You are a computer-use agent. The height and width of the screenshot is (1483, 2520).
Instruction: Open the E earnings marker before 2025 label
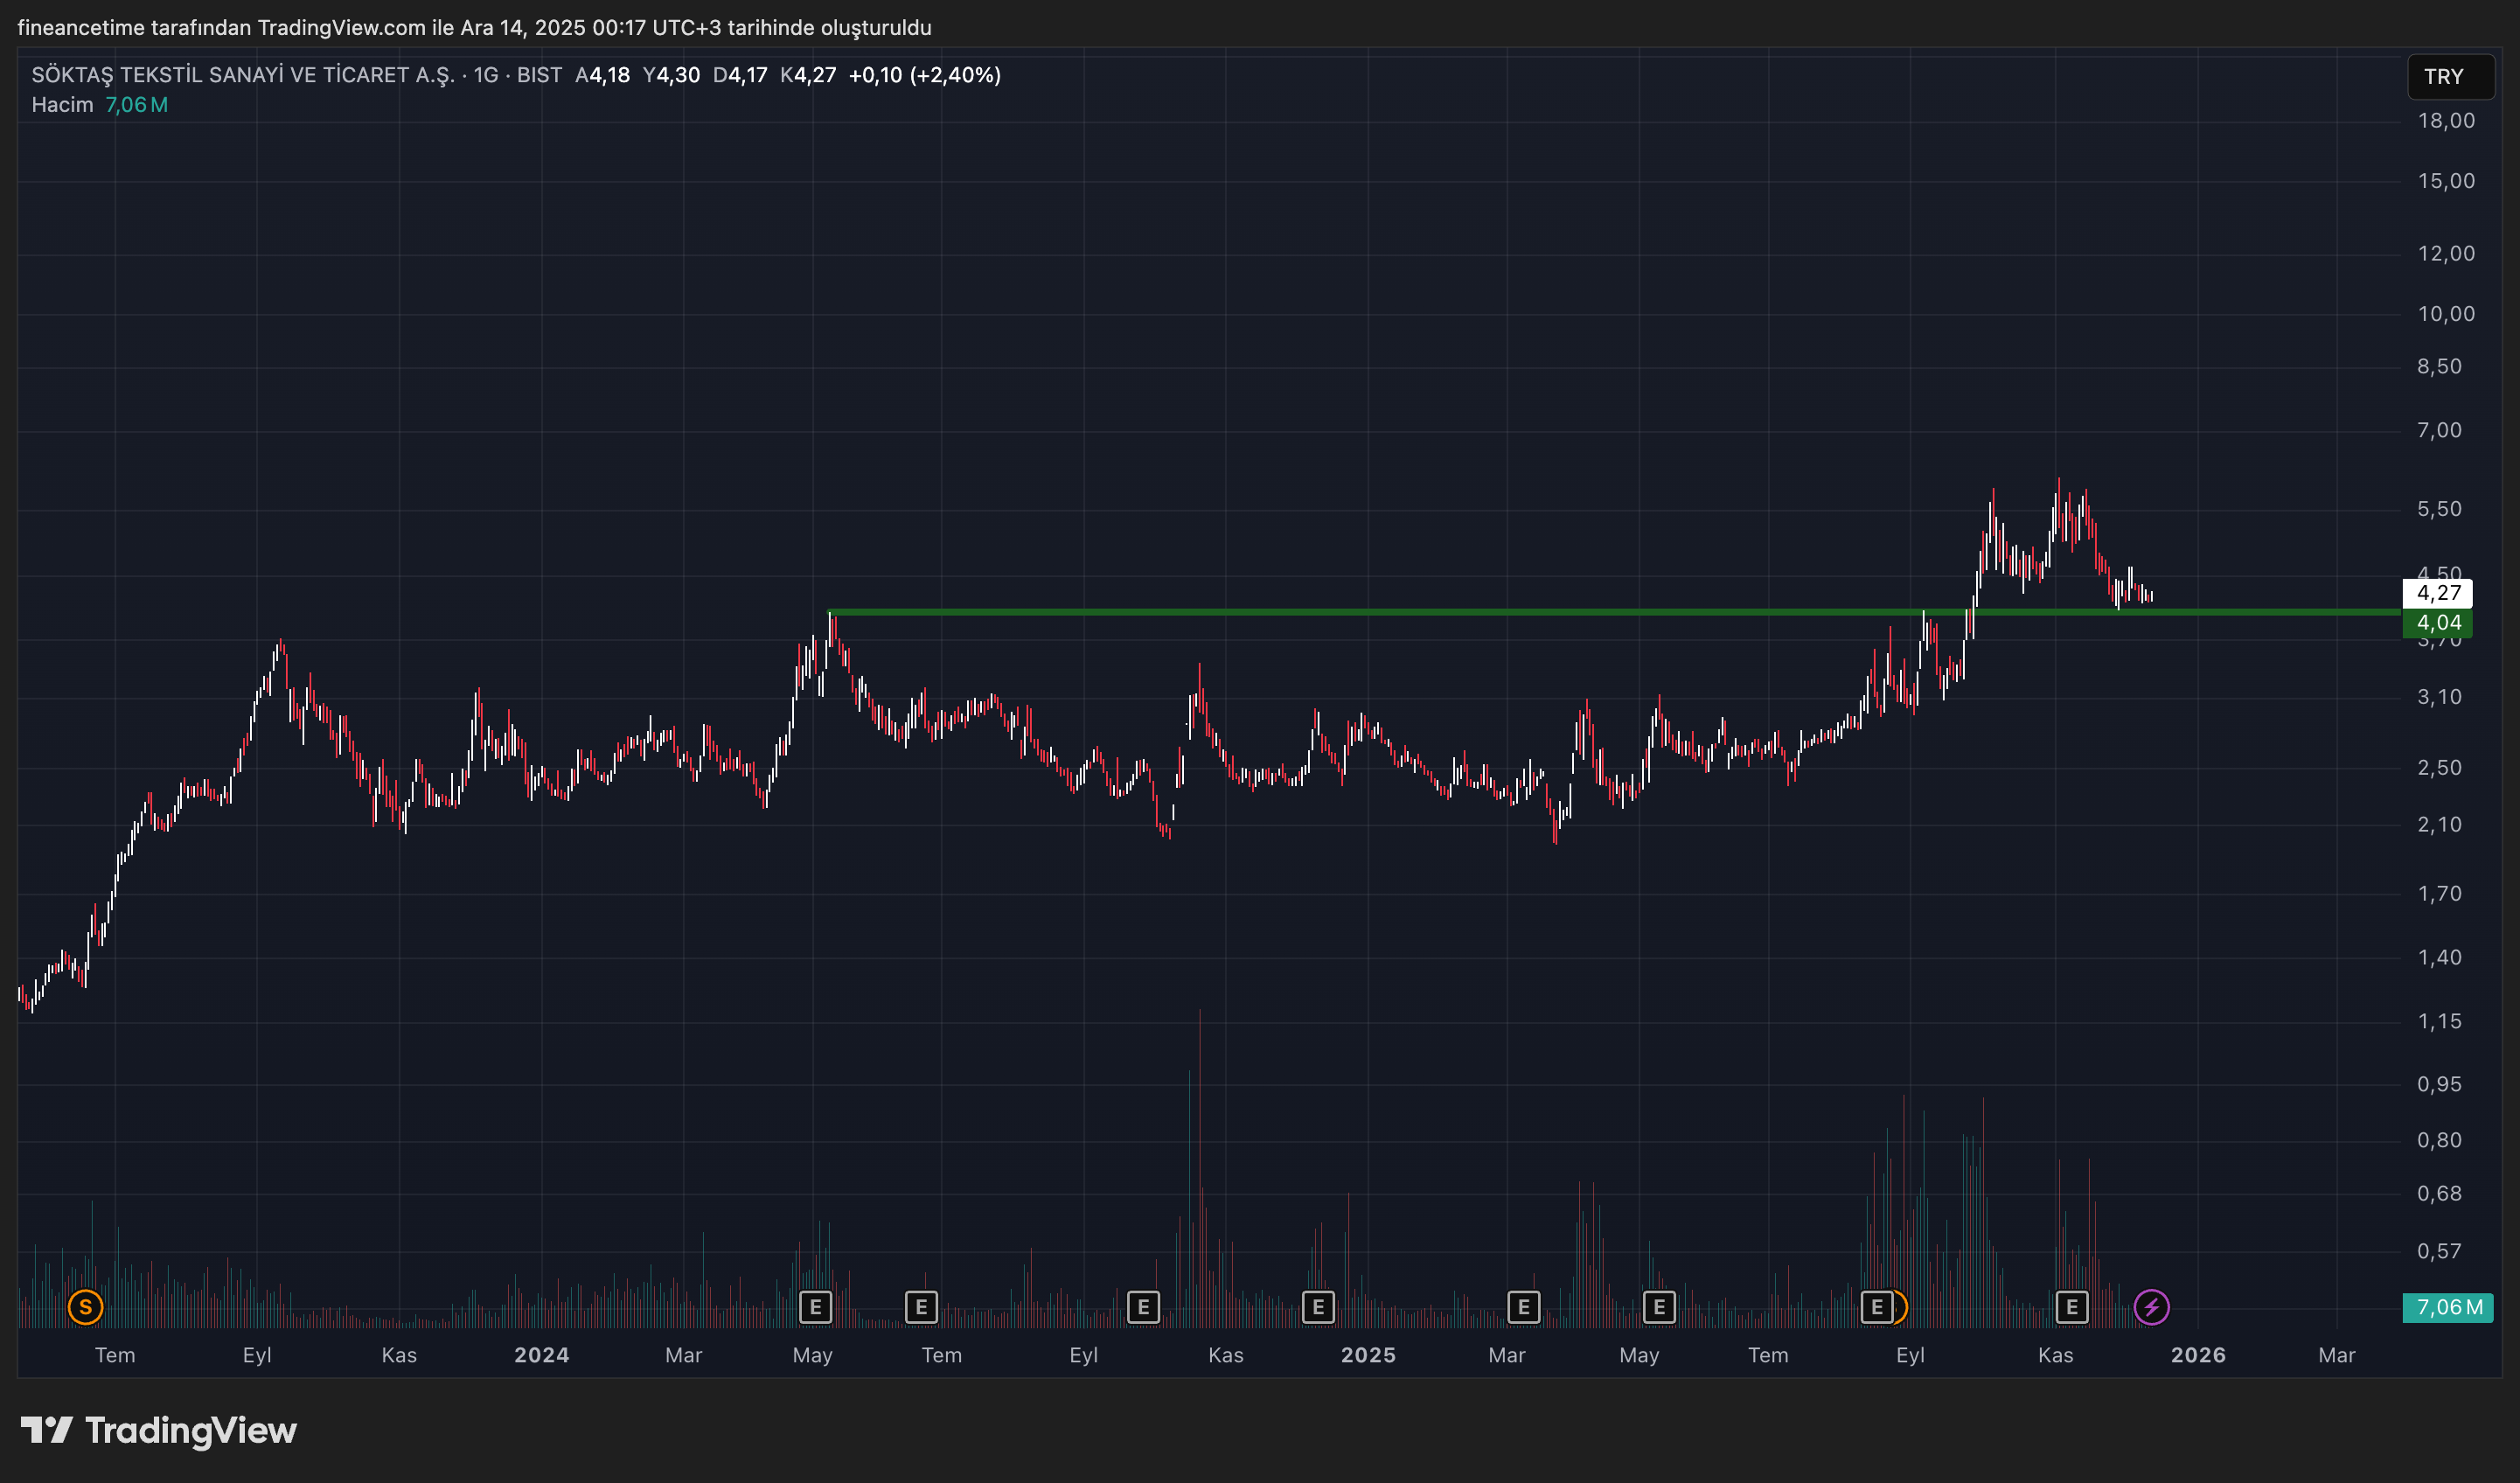(x=1318, y=1307)
